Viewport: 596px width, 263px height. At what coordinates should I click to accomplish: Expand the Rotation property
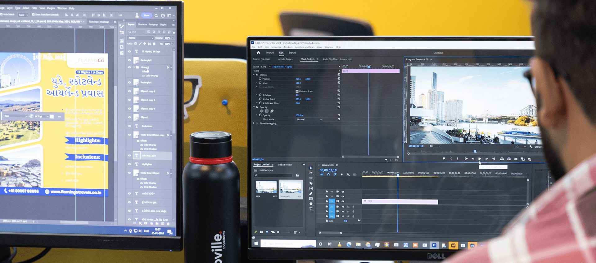(x=256, y=95)
